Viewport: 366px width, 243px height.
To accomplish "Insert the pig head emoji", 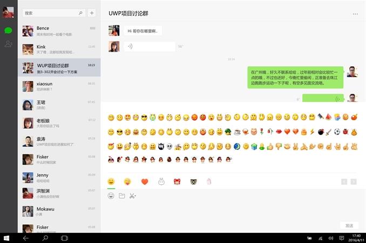I will pyautogui.click(x=254, y=132).
